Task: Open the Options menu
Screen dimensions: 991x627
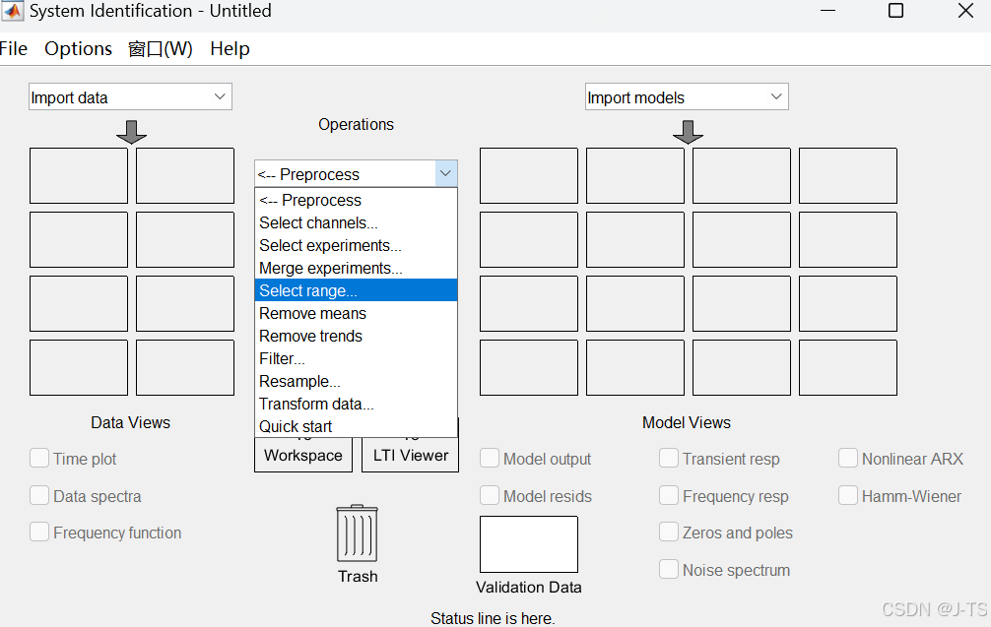Action: (79, 48)
